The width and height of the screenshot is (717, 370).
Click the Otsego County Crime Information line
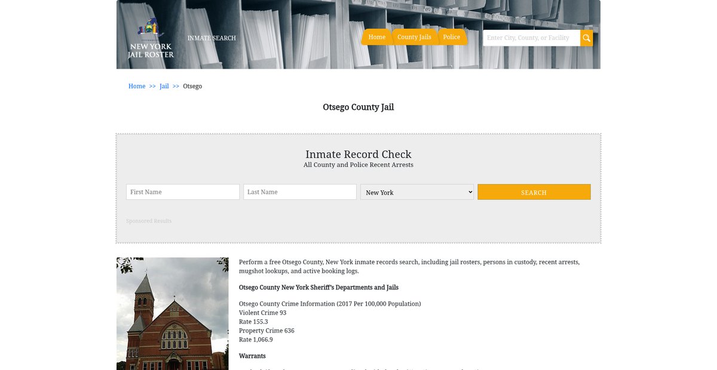pyautogui.click(x=330, y=304)
